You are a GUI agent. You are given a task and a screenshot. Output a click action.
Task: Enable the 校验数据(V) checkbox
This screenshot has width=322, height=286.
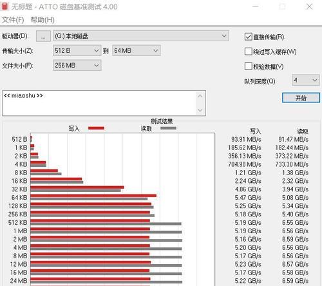[x=248, y=66]
